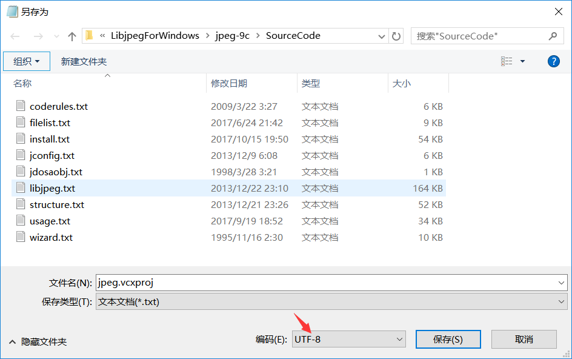This screenshot has height=359, width=572.
Task: Open the recent locations dropdown beside navigation arrows
Action: [x=56, y=36]
